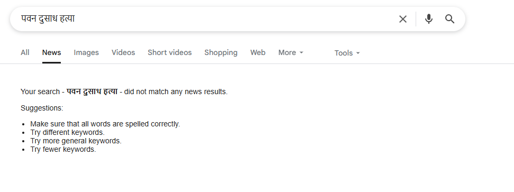
Task: Submit search with the magnifying glass icon
Action: pos(449,19)
